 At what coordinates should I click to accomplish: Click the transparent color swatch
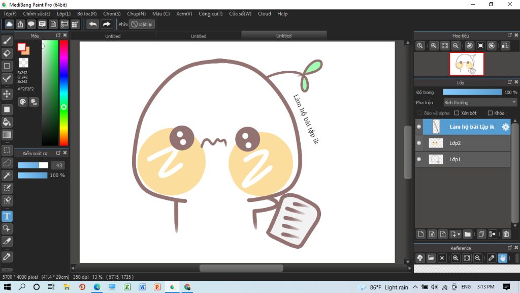[x=23, y=63]
